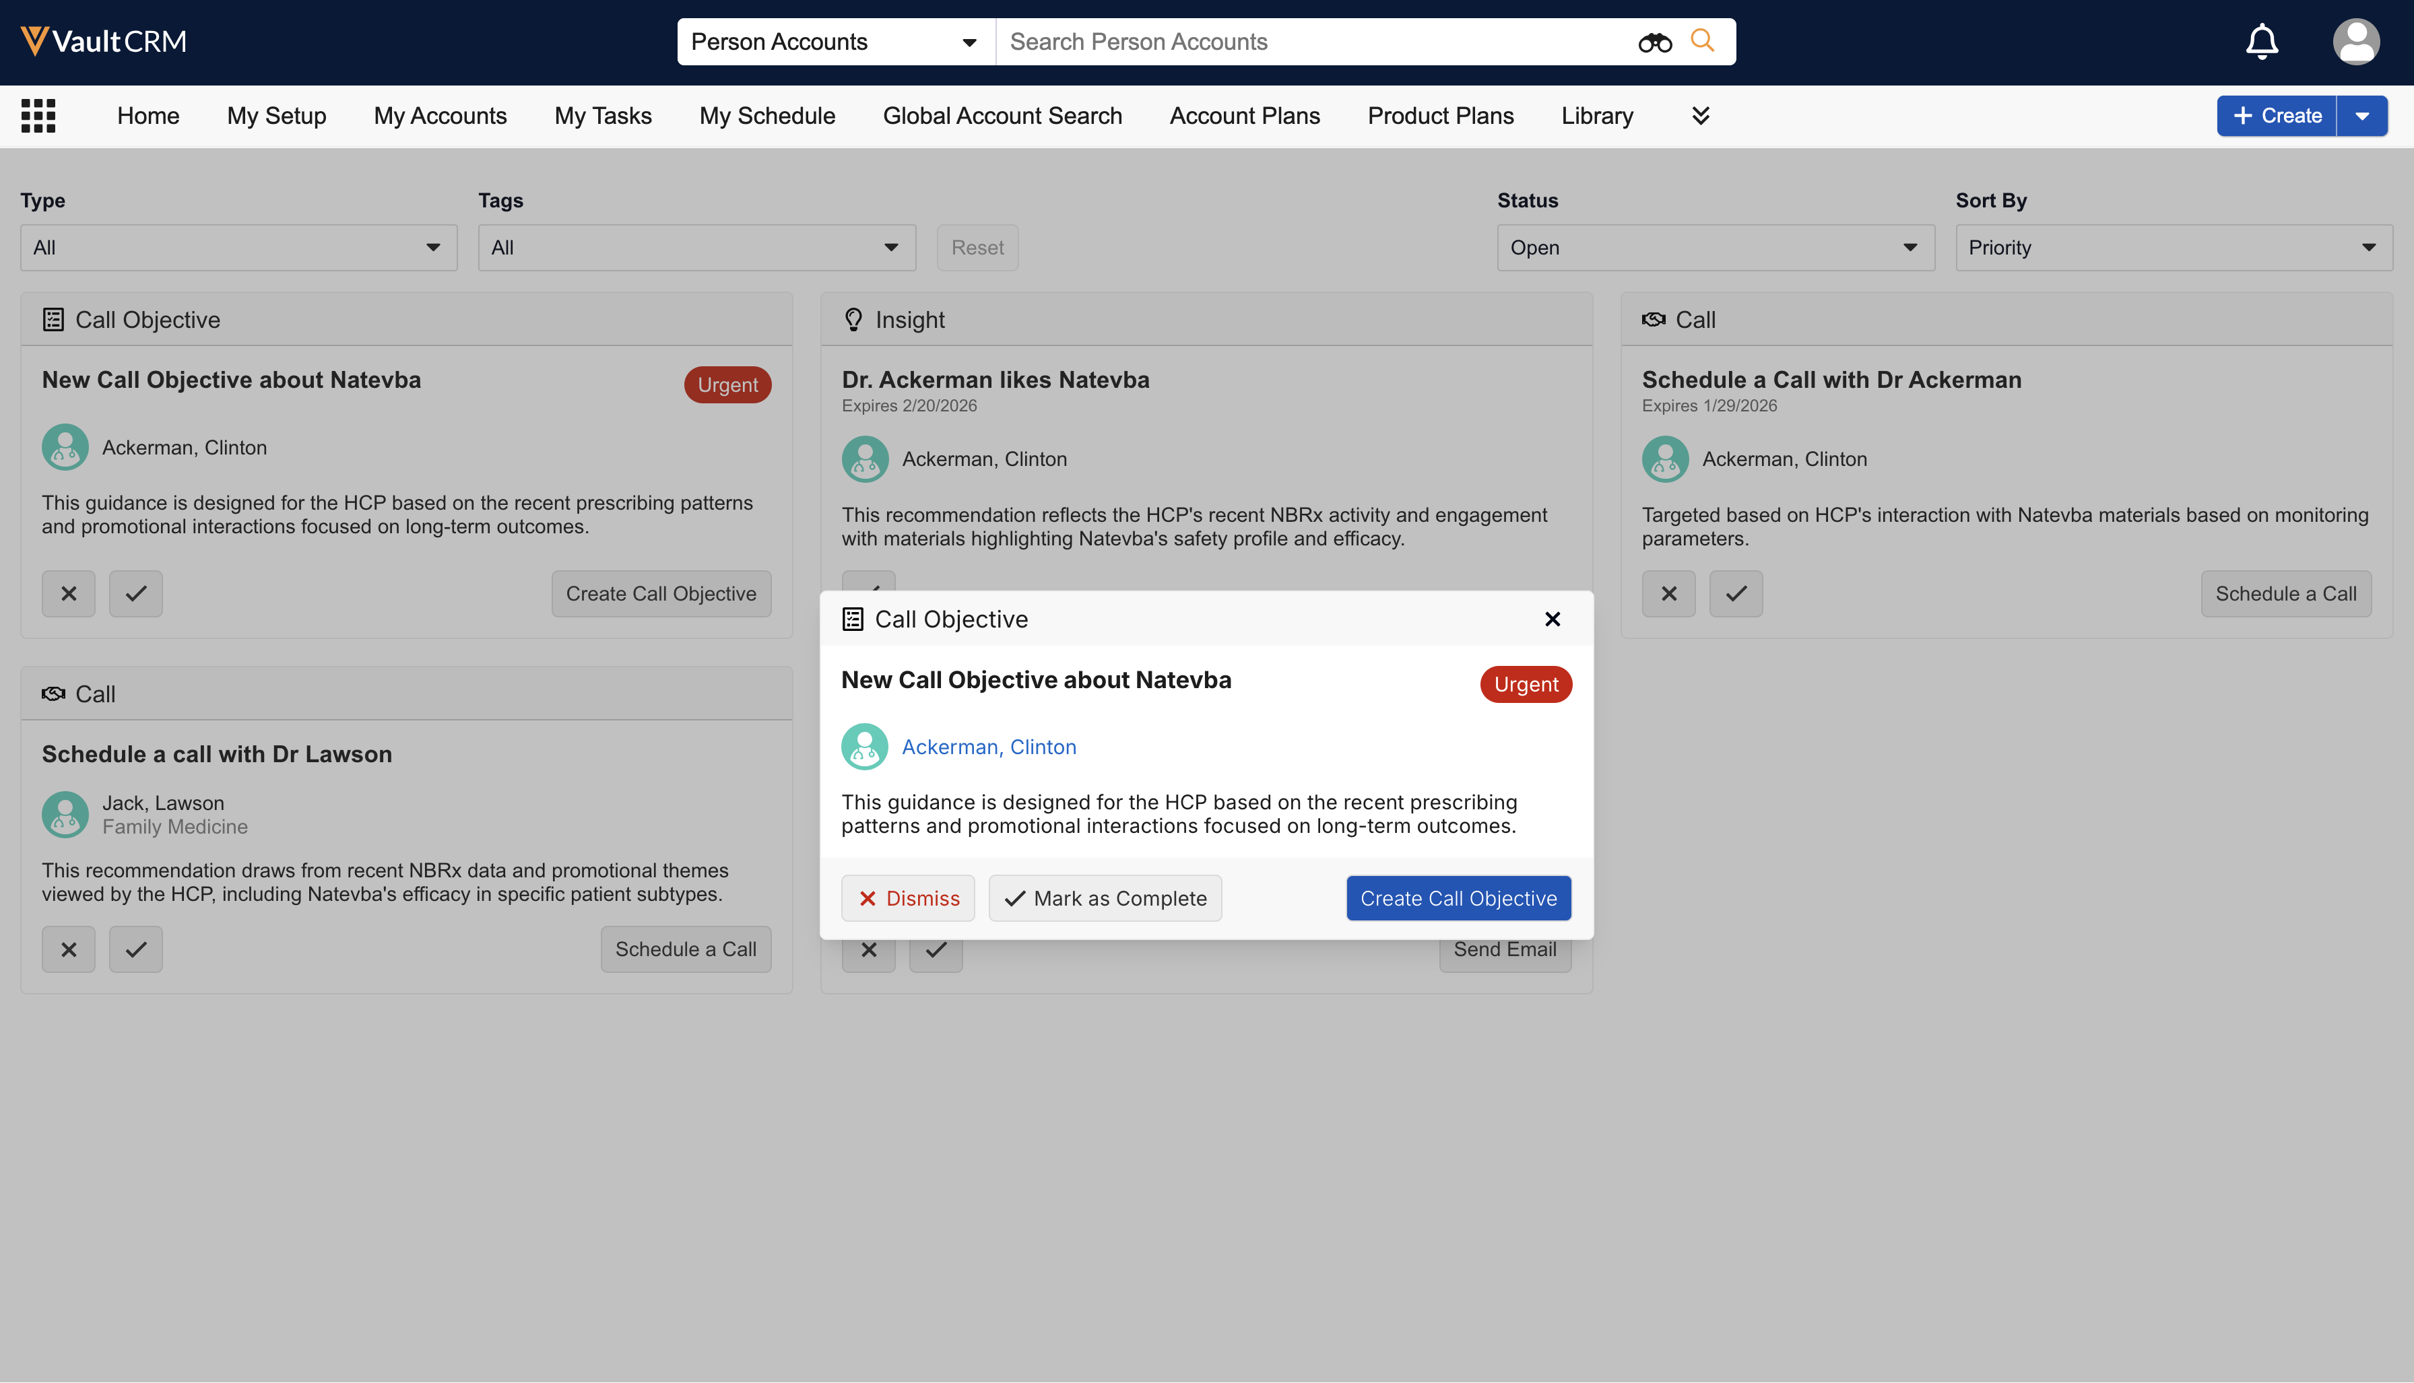This screenshot has height=1383, width=2414.
Task: Dismiss the Dr Lawson call suggestion
Action: pos(69,949)
